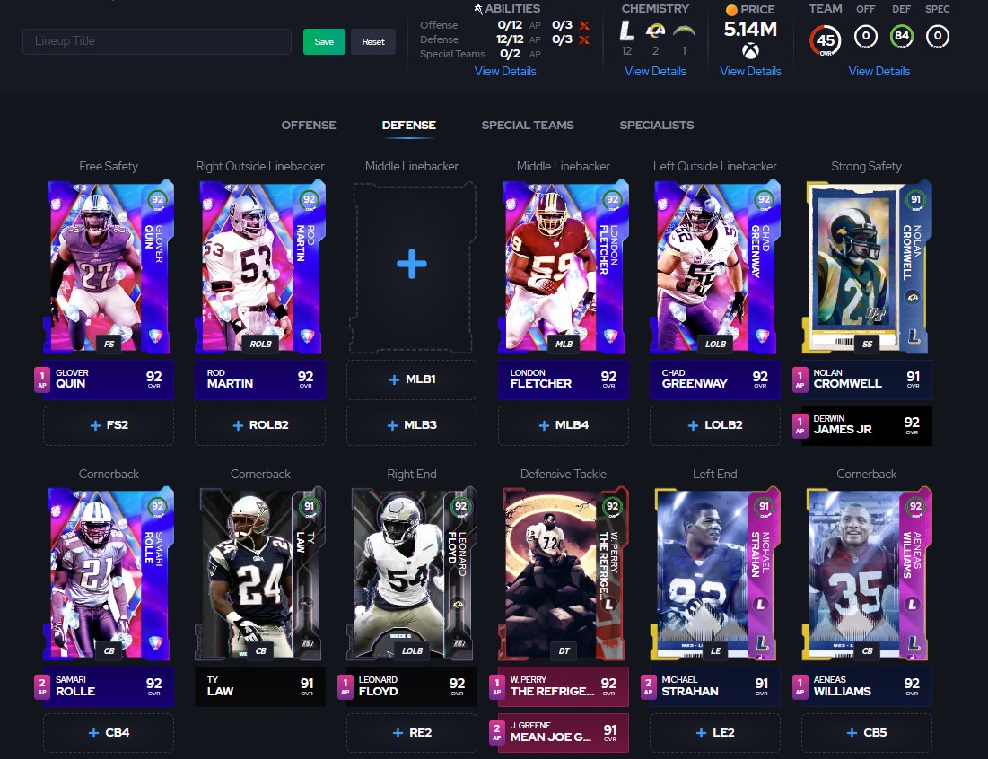Click the green Save button
The height and width of the screenshot is (759, 988).
click(324, 41)
